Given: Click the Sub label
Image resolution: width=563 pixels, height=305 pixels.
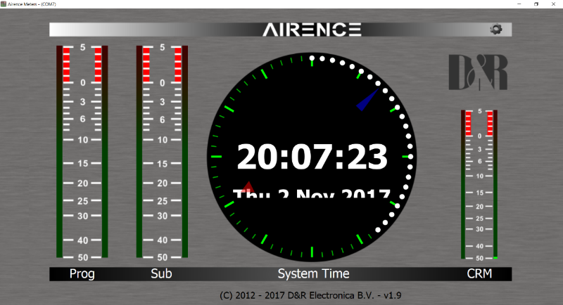Looking at the screenshot, I should tap(161, 273).
